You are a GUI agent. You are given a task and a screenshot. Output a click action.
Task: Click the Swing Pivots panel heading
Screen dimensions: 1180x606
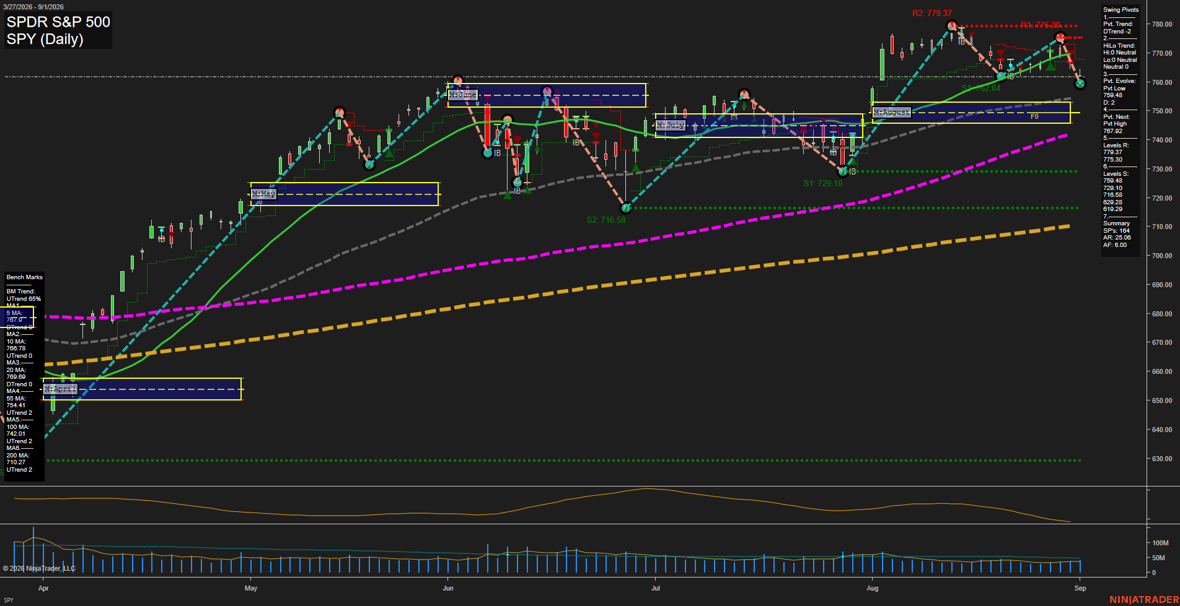tap(1121, 10)
